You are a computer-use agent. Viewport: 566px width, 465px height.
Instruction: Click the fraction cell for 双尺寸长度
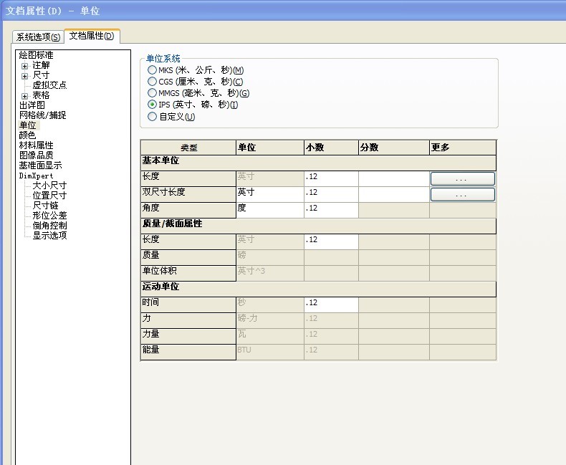pyautogui.click(x=394, y=195)
